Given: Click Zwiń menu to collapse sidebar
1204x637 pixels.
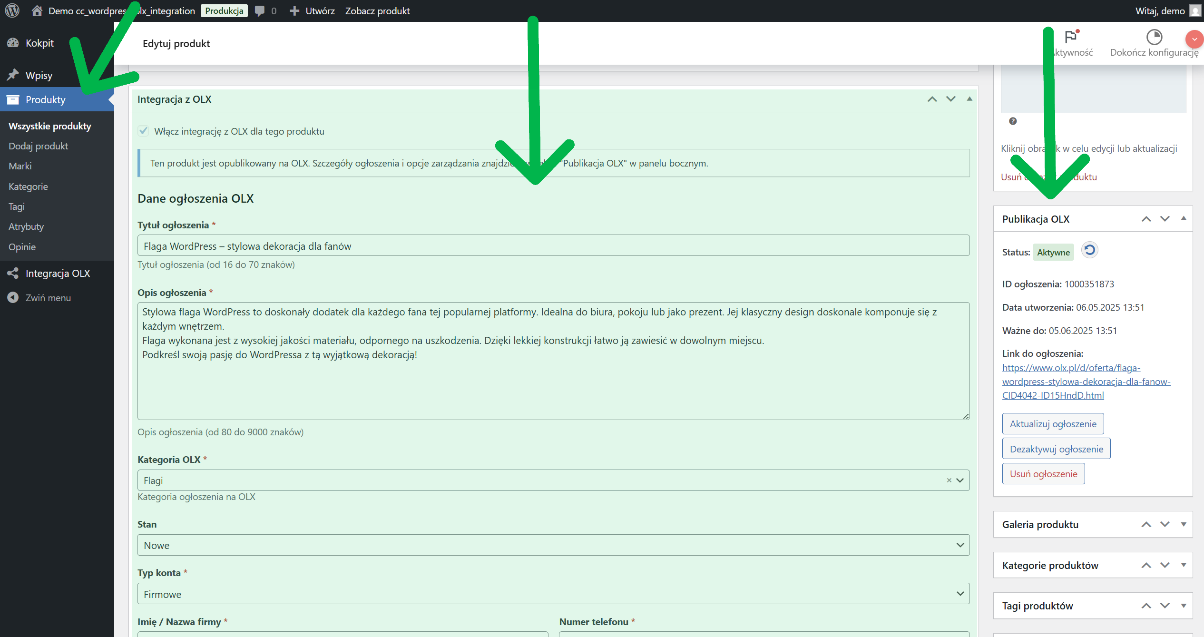Looking at the screenshot, I should point(48,297).
